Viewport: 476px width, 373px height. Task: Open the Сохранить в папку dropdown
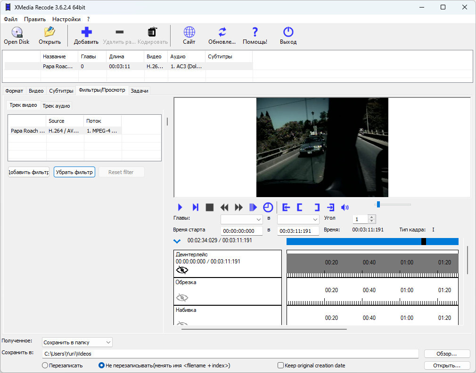[x=77, y=342]
